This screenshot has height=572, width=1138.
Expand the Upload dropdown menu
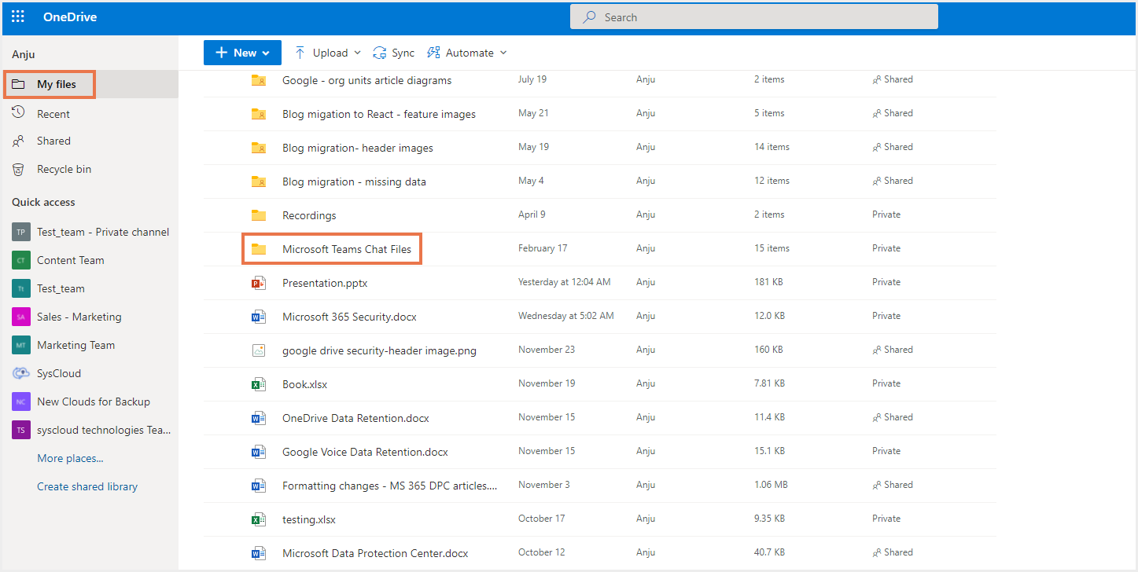pyautogui.click(x=329, y=53)
